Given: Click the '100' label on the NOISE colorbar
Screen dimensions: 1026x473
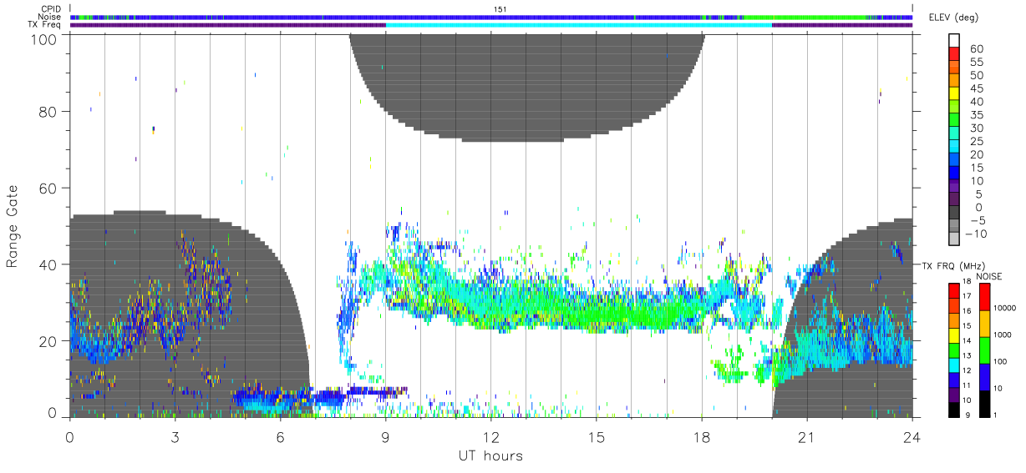Looking at the screenshot, I should (1000, 361).
